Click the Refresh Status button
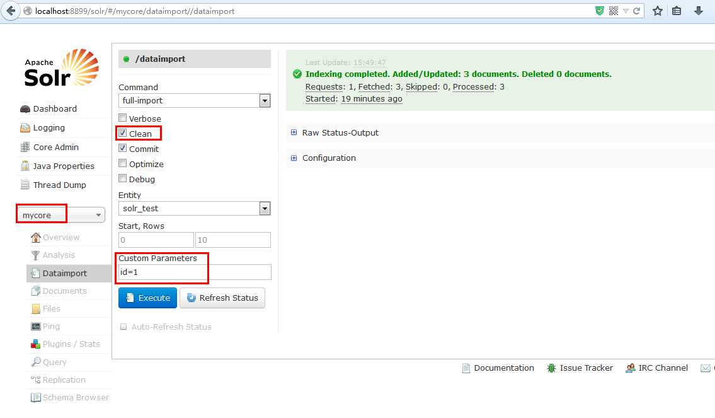Image resolution: width=715 pixels, height=418 pixels. tap(222, 298)
